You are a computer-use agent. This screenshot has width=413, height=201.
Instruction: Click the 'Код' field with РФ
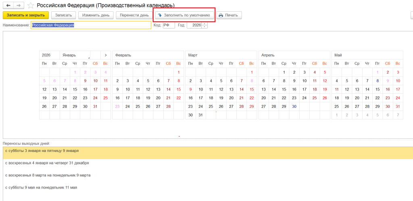pos(169,25)
